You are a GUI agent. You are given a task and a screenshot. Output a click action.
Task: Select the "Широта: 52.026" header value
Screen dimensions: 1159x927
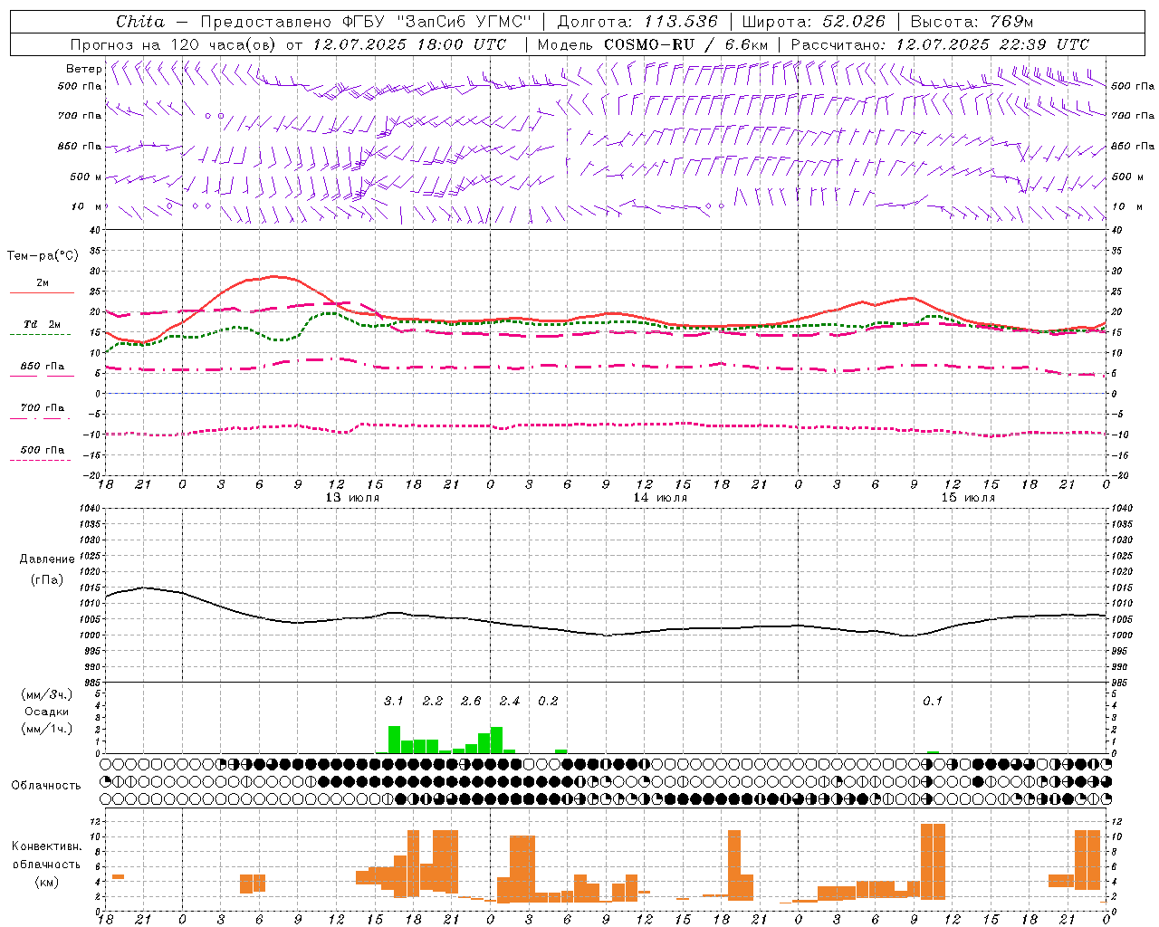[x=813, y=22]
